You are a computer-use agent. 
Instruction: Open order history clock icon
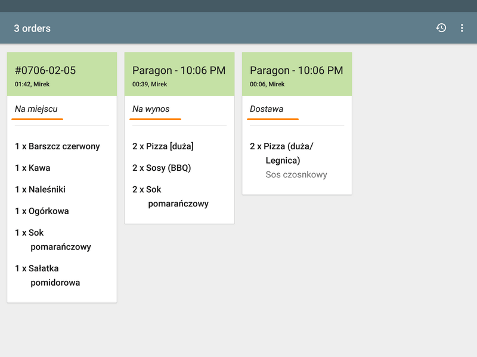click(441, 28)
